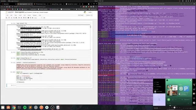Viewport: 196px width, 110px height.
Task: Open the File menu in Jupyter
Action: (x=7, y=15)
